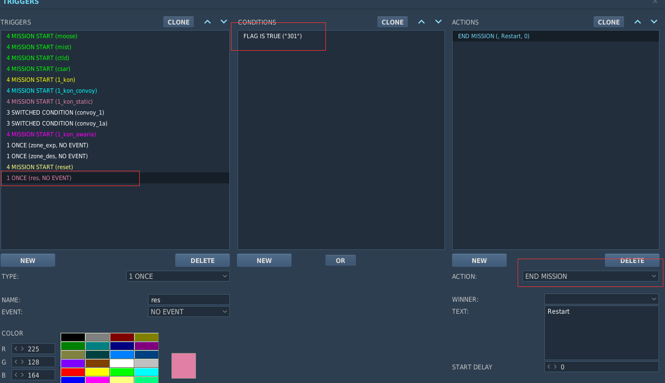Click the OR button under Conditions
The width and height of the screenshot is (665, 383).
coord(341,261)
